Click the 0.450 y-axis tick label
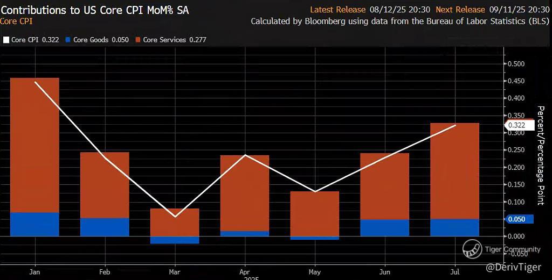The image size is (552, 280). pyautogui.click(x=516, y=81)
